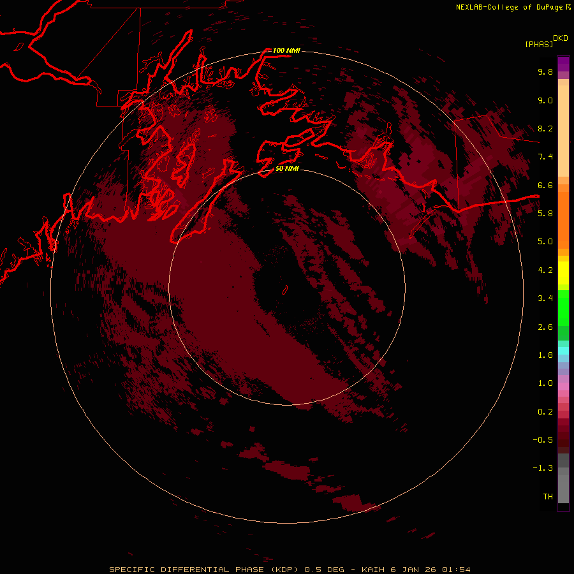Click the 1.0 legend value

coord(545,383)
